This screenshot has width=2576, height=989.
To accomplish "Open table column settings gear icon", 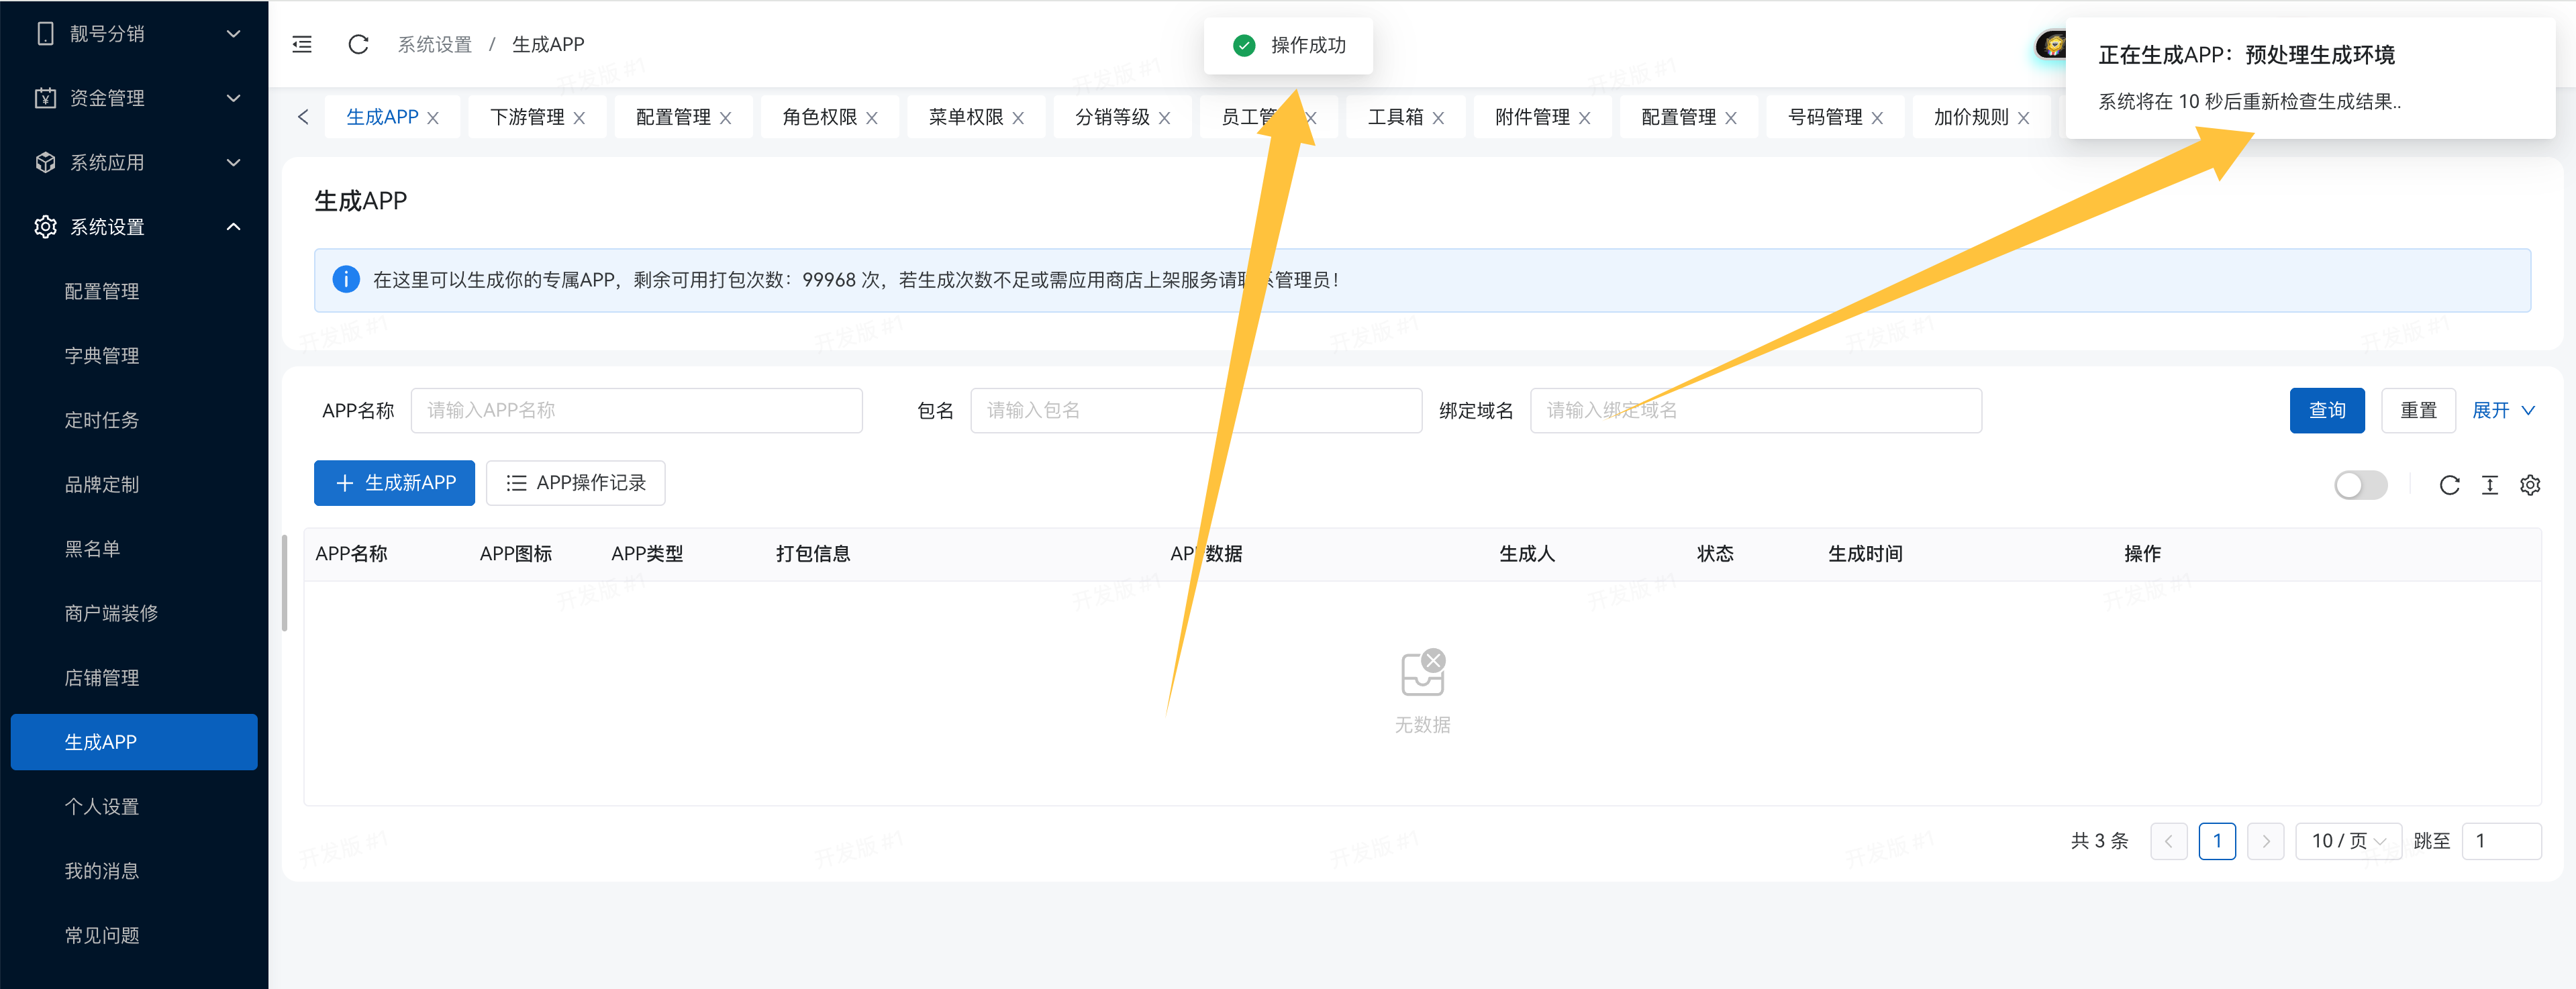I will coord(2531,485).
